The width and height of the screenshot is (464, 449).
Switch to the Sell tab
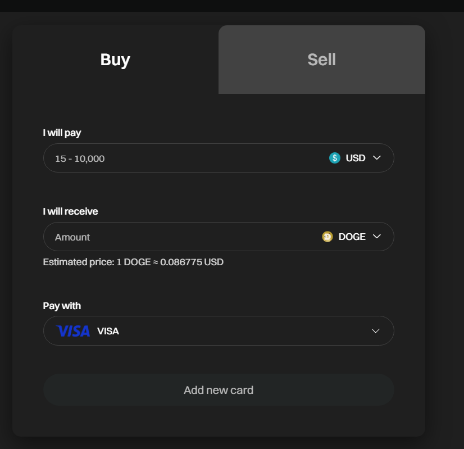[x=322, y=60]
